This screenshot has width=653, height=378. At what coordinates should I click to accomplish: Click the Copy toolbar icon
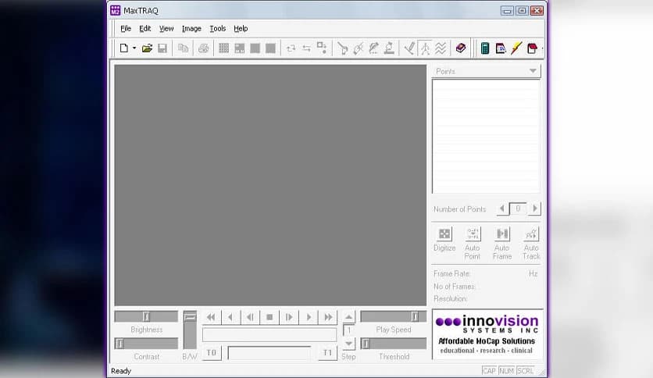[x=183, y=48]
